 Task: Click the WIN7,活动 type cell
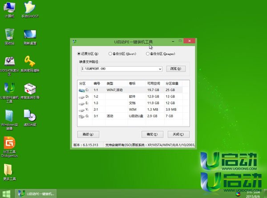coord(115,90)
